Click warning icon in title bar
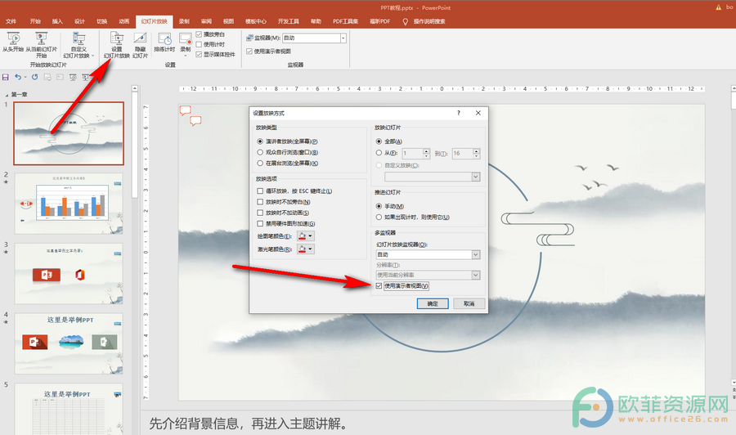 719,7
